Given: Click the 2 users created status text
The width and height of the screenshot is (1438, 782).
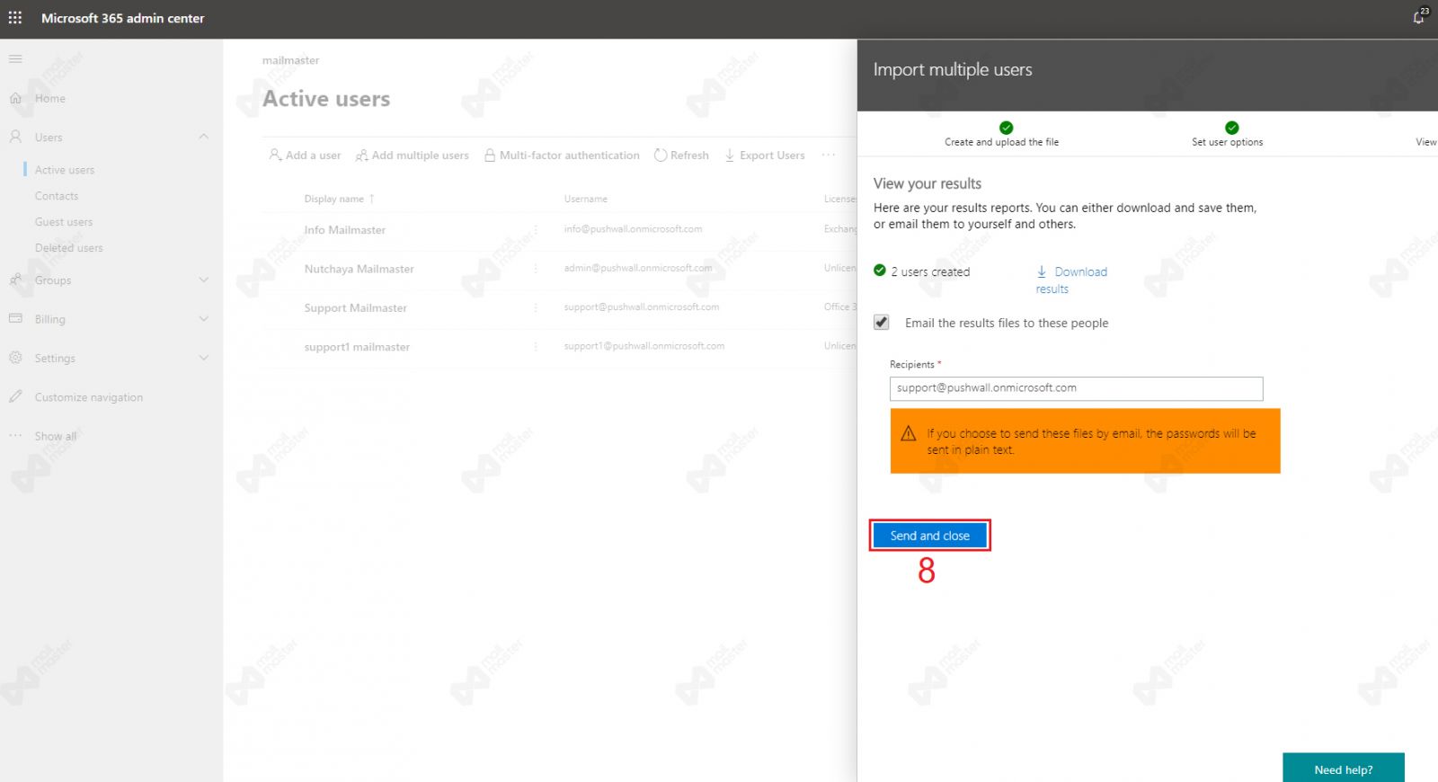Looking at the screenshot, I should click(930, 271).
